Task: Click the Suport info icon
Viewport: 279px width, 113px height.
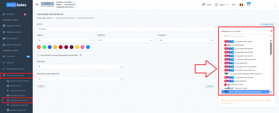Action: point(216,5)
